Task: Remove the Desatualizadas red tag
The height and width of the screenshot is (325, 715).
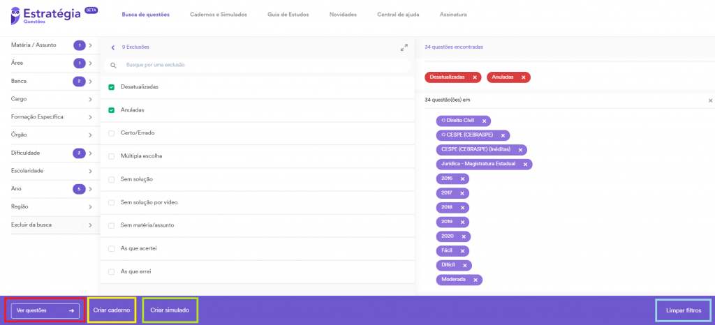Action: click(475, 77)
